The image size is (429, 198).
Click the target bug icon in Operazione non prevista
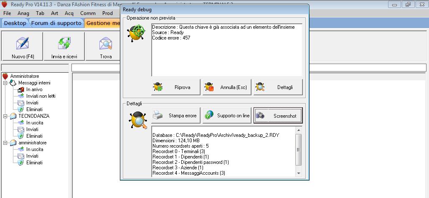coord(136,33)
